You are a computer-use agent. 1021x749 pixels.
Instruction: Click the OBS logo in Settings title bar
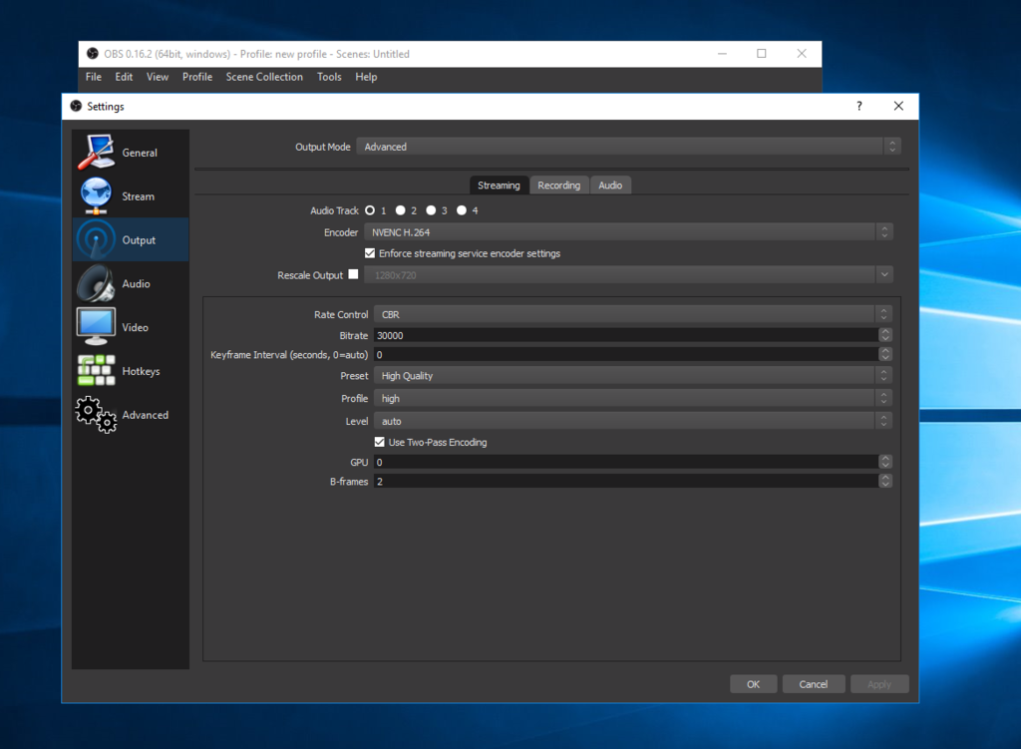pyautogui.click(x=76, y=106)
